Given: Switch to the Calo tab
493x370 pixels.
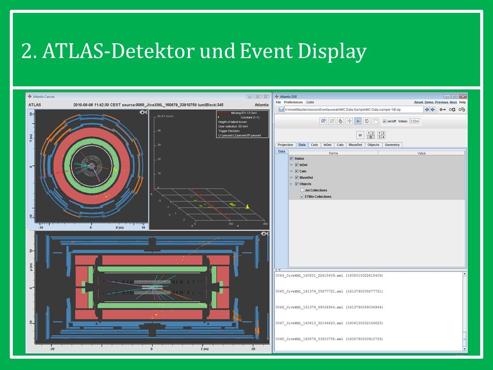Looking at the screenshot, I should click(340, 145).
